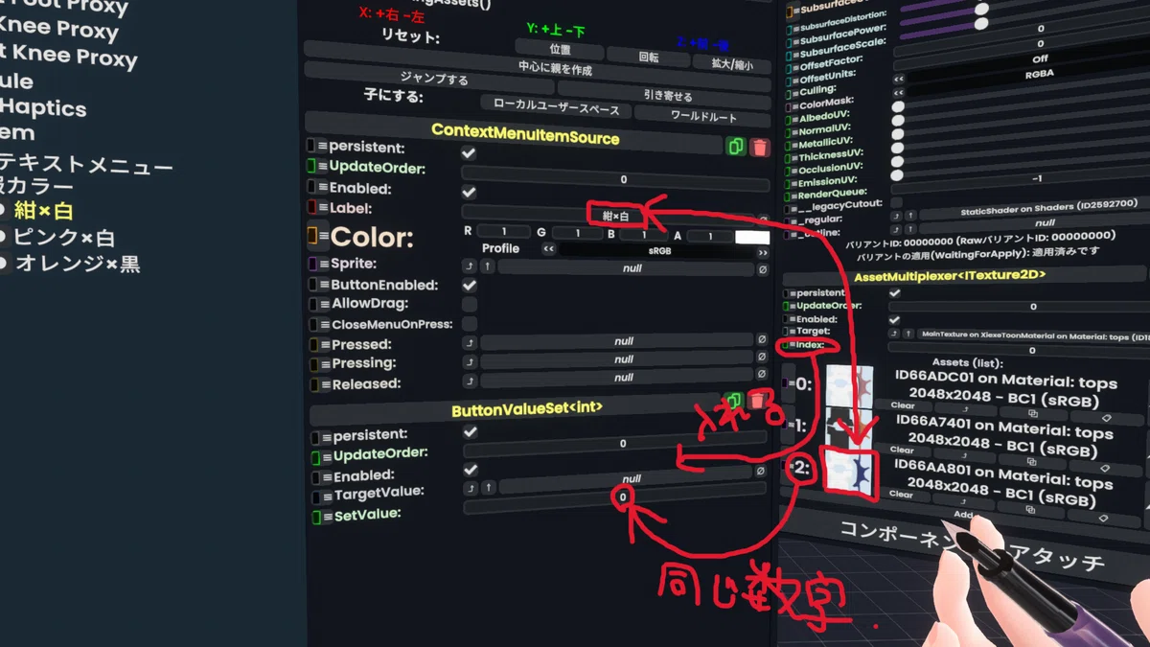Click TargetValue reference jump arrow icon

[x=470, y=488]
